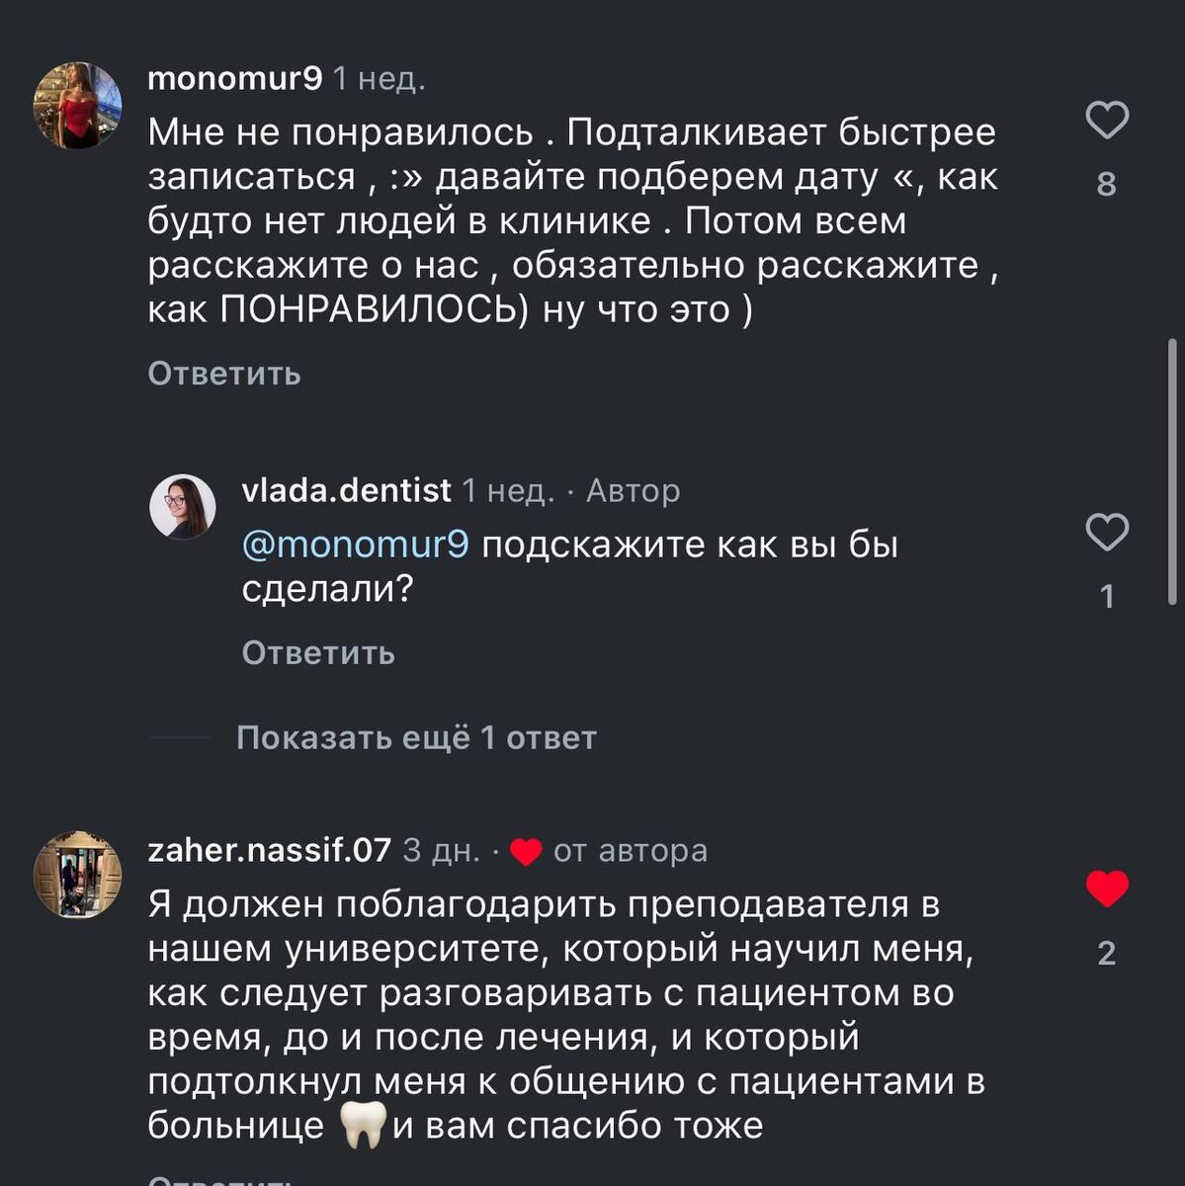Reply to monomur9 via 'Ответить'

point(223,374)
